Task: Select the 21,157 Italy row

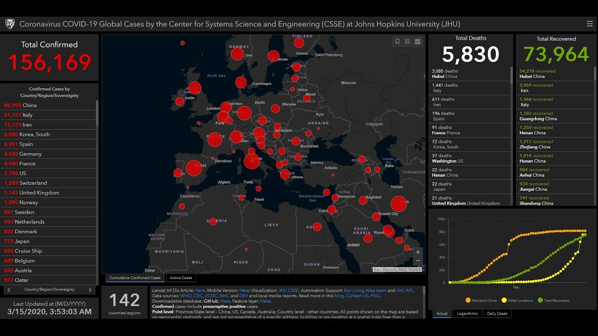Action: tap(49, 115)
